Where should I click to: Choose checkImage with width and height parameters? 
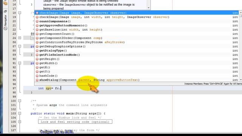(137, 17)
